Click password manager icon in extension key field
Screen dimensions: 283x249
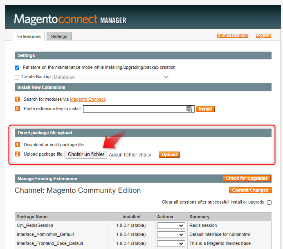point(189,109)
